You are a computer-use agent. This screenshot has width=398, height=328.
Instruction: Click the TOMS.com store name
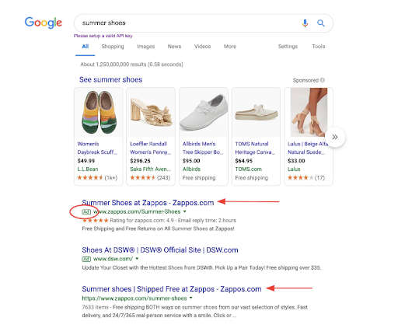(248, 169)
